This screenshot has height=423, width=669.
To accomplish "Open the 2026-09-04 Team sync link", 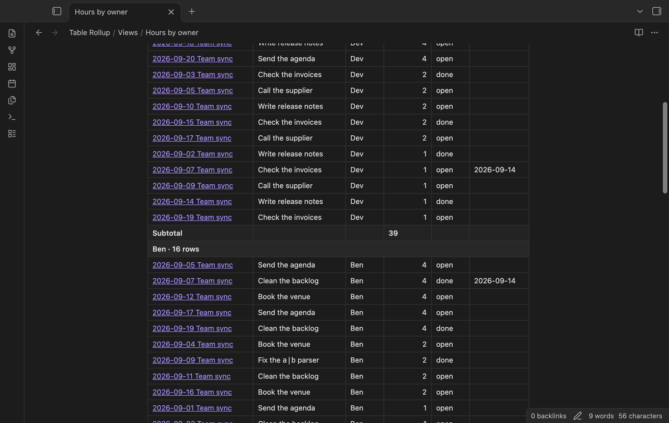I will [192, 344].
